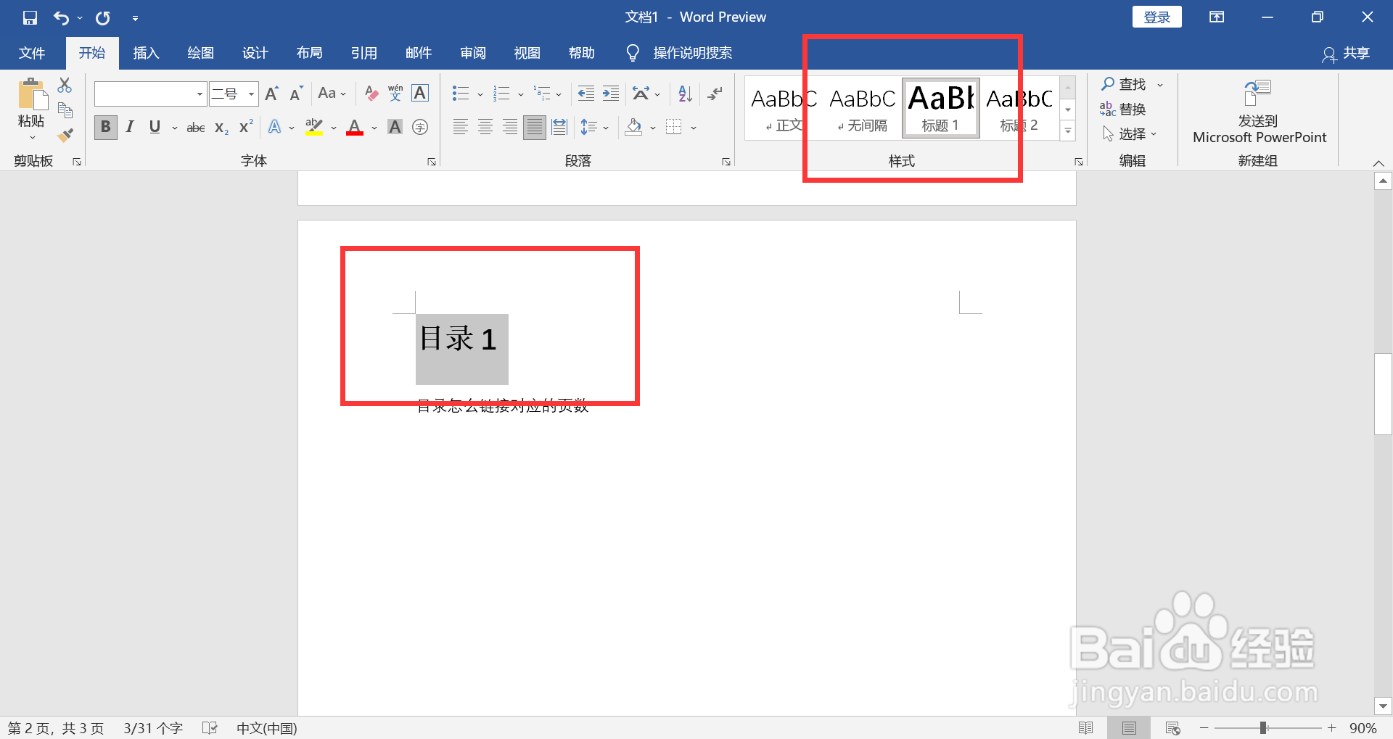Switch to Web Layout view

1172,728
